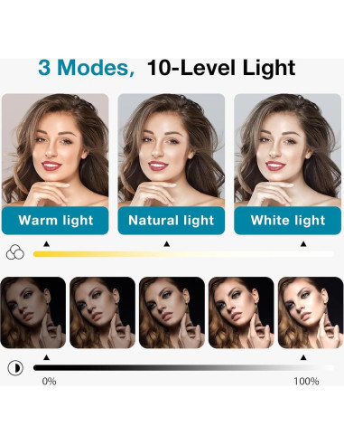344x445 pixels.
Task: Click the second brightness sample thumbnail
Action: coord(102,313)
